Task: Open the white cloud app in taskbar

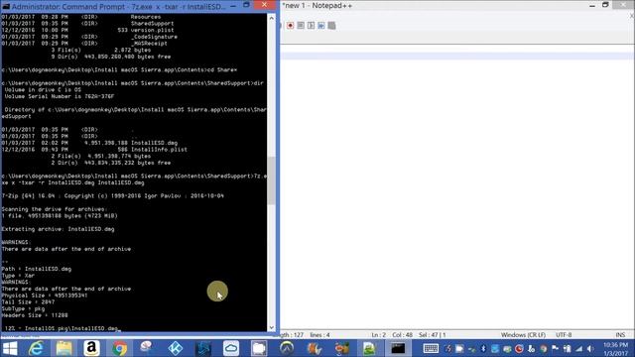Action: [231, 348]
